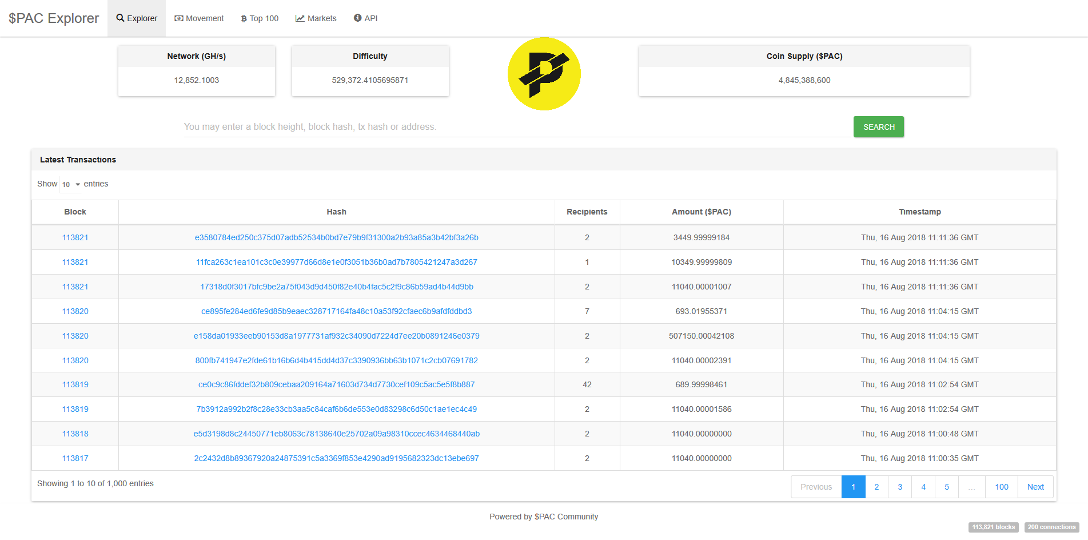Screen dimensions: 1088x540
Task: Sort by Timestamp column header
Action: (919, 212)
